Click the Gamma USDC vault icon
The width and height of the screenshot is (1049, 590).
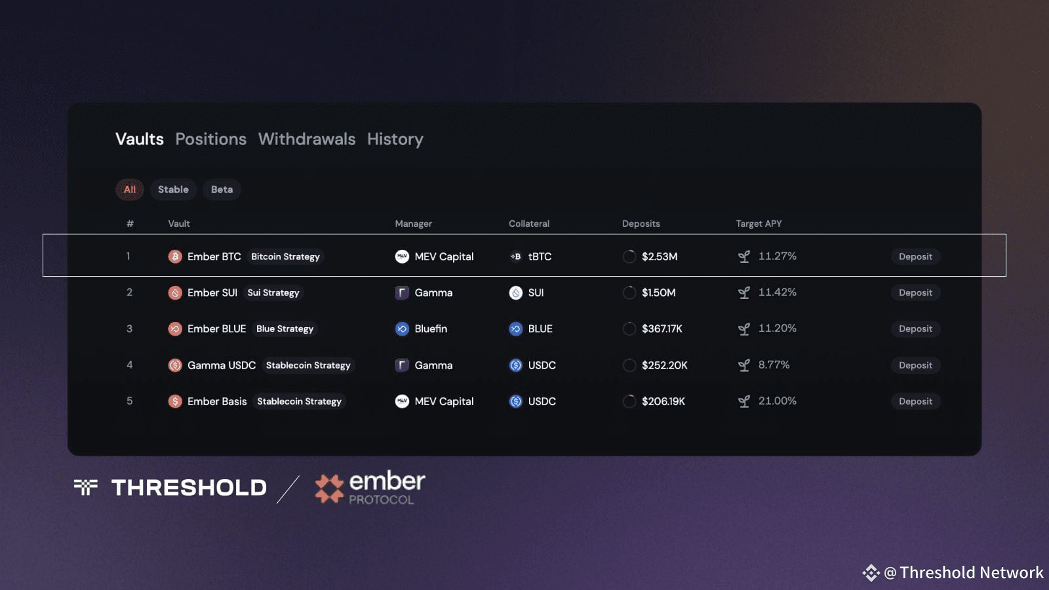175,365
